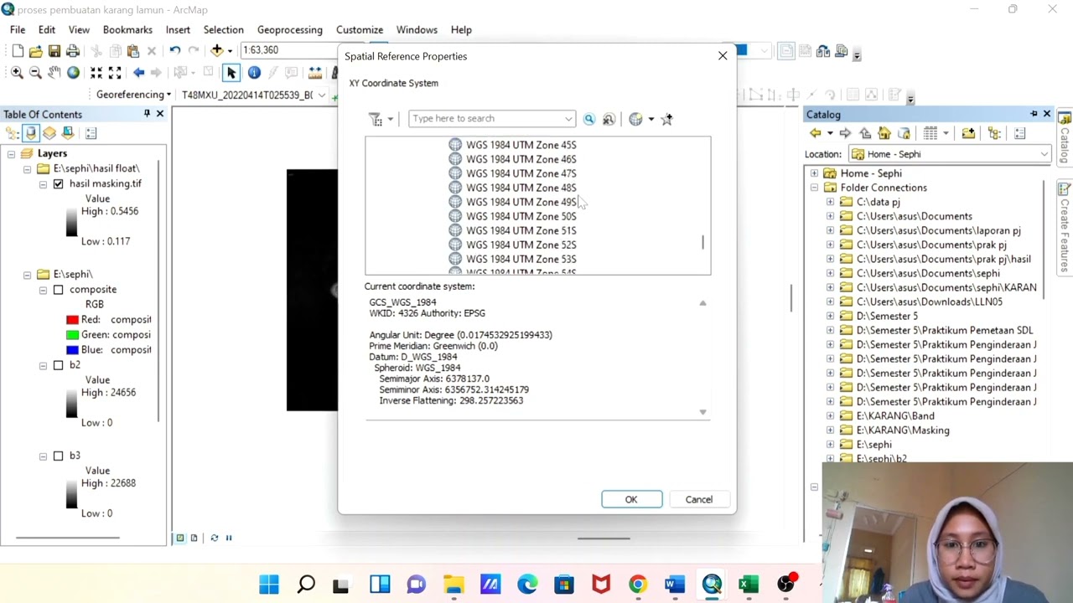The width and height of the screenshot is (1073, 603).
Task: Open the File menu
Action: [18, 29]
